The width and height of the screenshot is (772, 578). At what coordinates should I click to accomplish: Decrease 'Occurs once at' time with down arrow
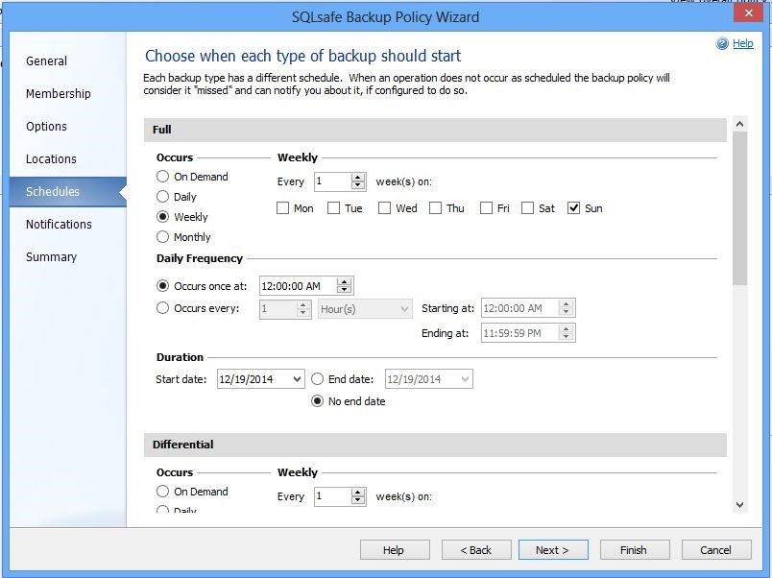[344, 290]
